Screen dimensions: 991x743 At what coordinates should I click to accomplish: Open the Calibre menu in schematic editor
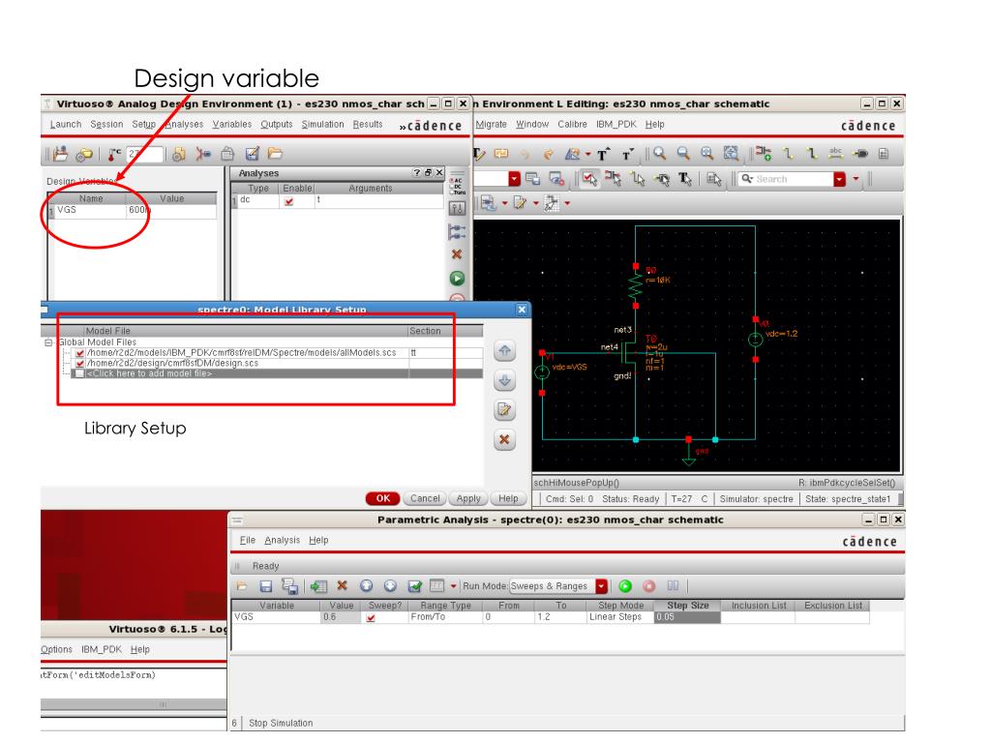coord(572,125)
